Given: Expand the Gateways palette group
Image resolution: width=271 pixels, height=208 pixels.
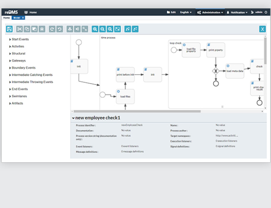Looking at the screenshot, I should [x=18, y=61].
